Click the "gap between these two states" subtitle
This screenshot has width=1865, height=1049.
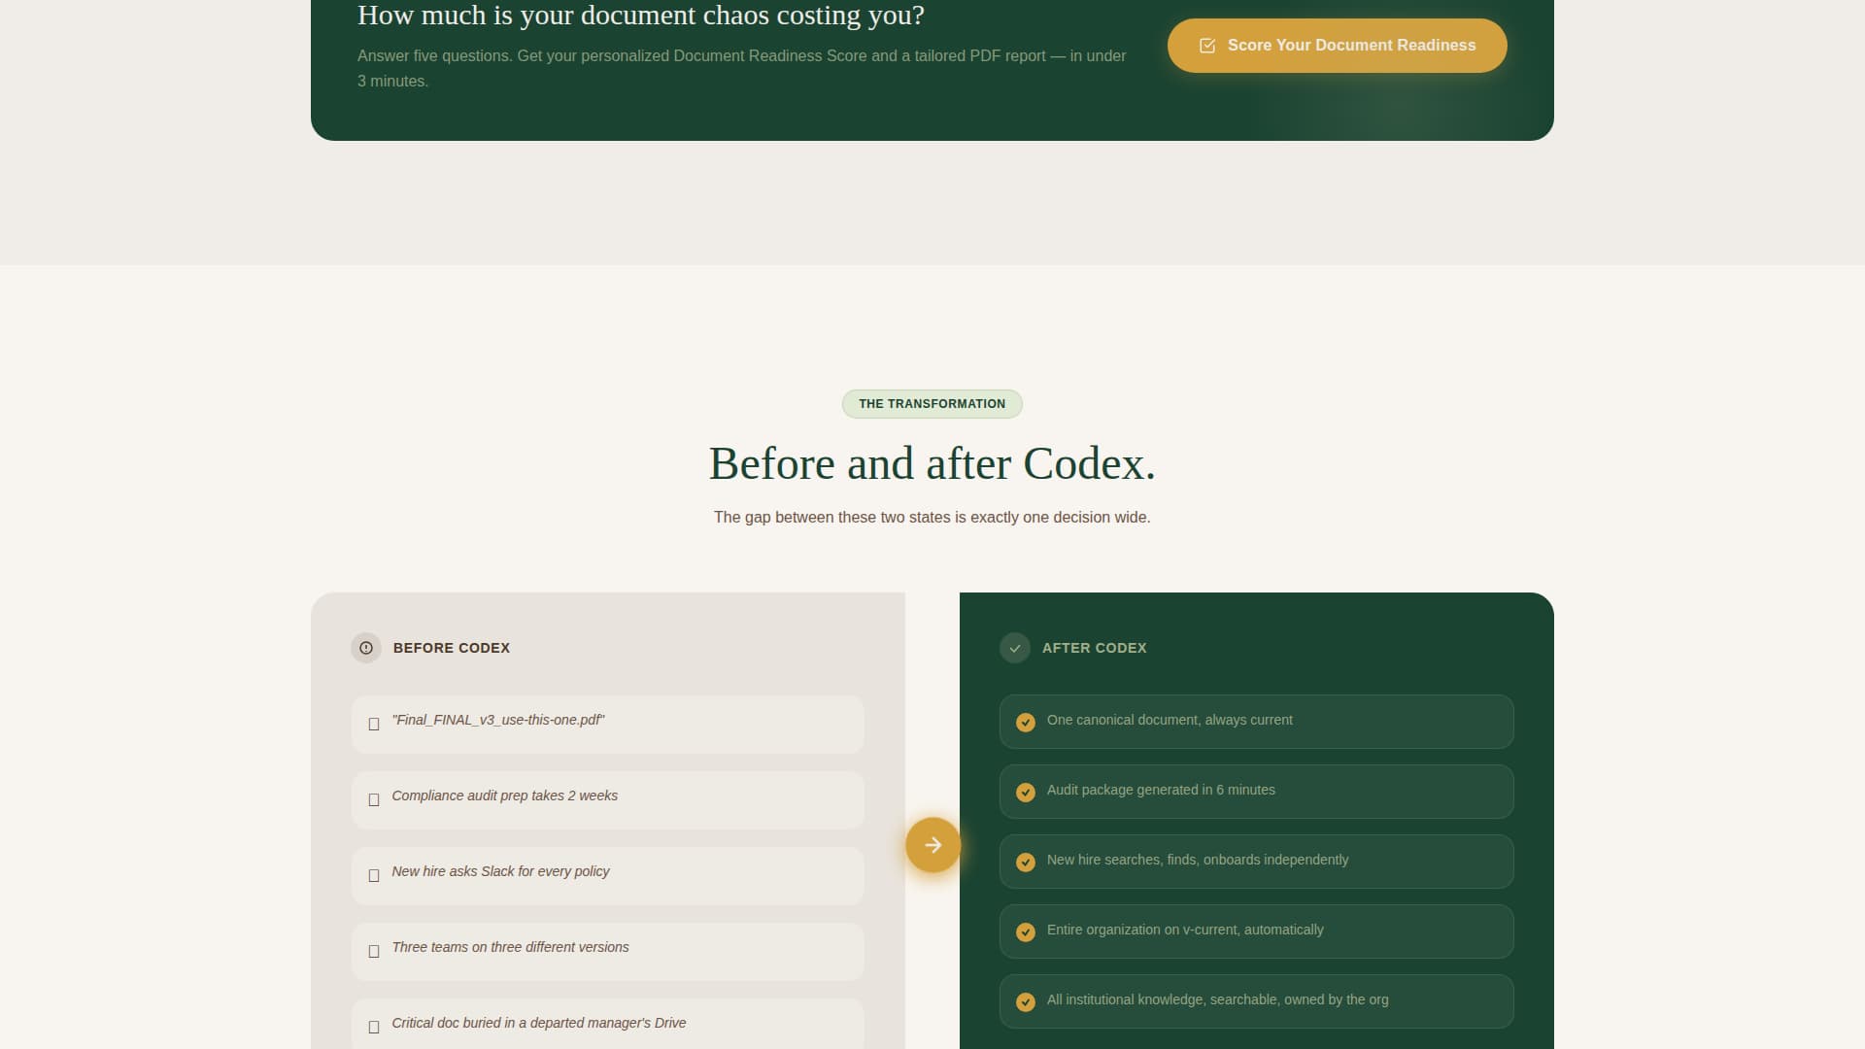point(932,517)
